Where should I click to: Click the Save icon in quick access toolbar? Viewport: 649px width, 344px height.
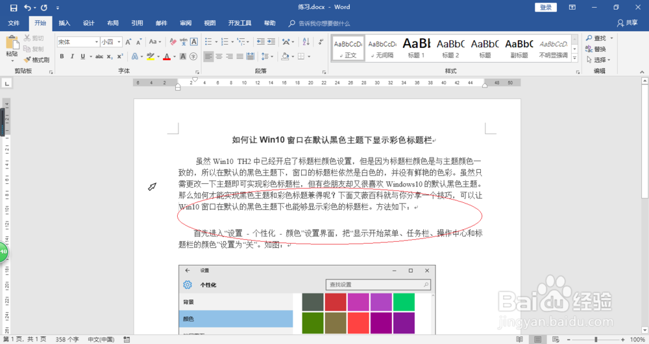click(x=14, y=7)
